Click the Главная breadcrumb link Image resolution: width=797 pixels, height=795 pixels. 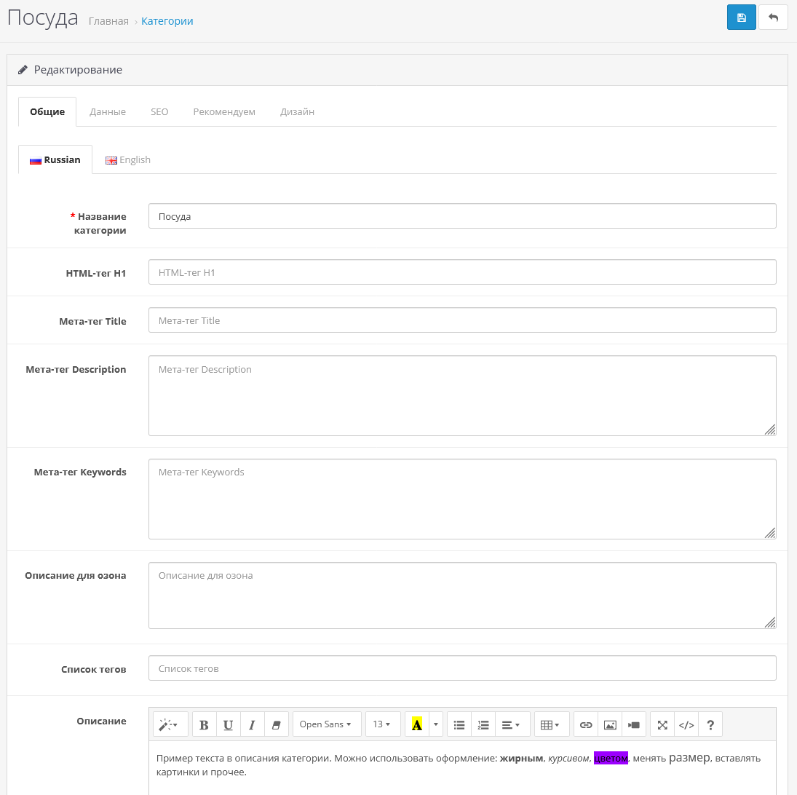coord(108,21)
